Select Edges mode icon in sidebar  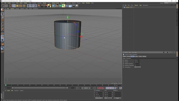click(2, 27)
